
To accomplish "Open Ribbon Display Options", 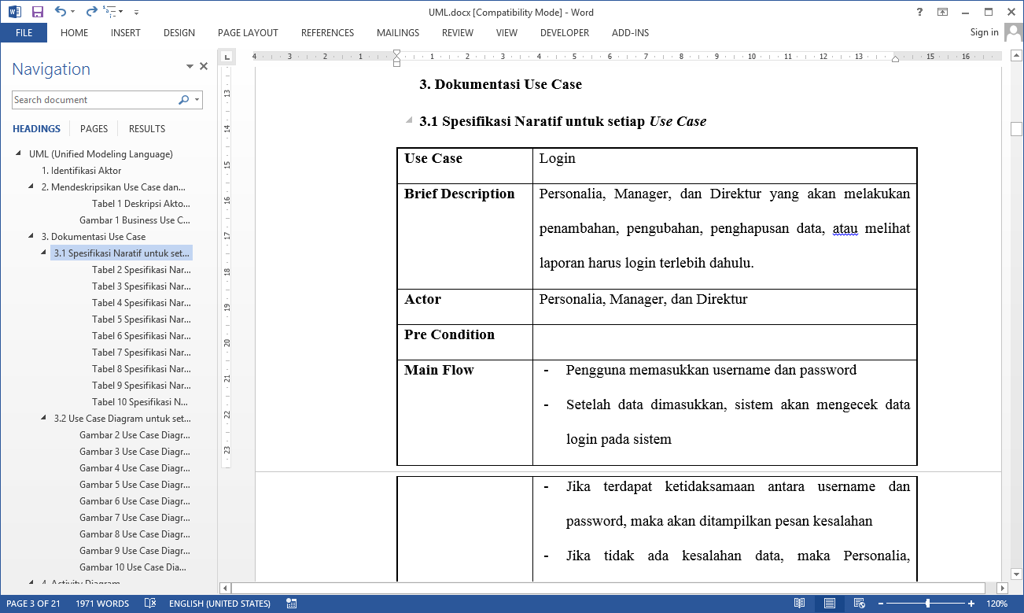I will point(942,12).
